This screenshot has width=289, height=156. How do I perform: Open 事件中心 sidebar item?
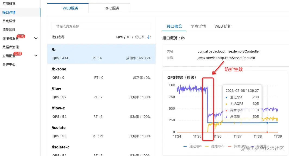(x=9, y=64)
